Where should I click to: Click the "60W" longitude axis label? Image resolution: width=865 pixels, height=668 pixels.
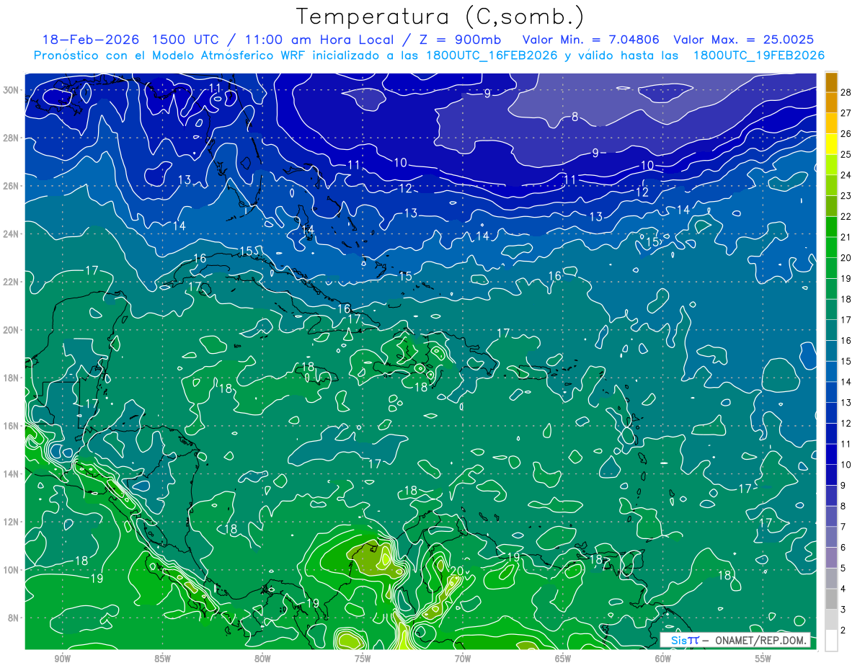[x=662, y=659]
